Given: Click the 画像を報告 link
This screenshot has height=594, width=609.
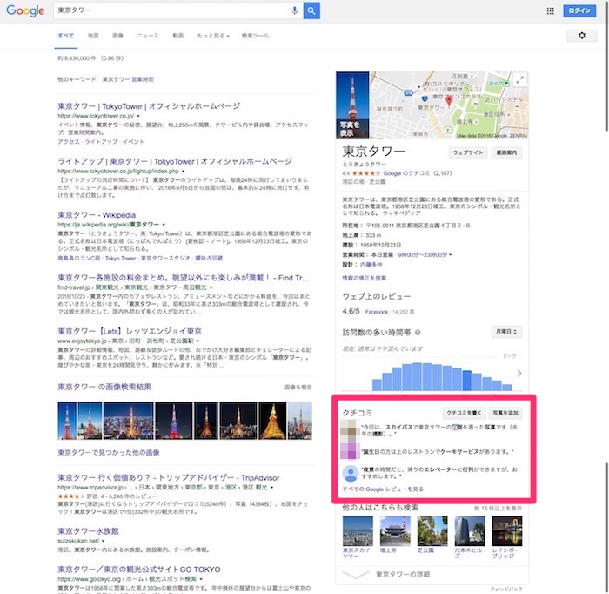Looking at the screenshot, I should (298, 388).
